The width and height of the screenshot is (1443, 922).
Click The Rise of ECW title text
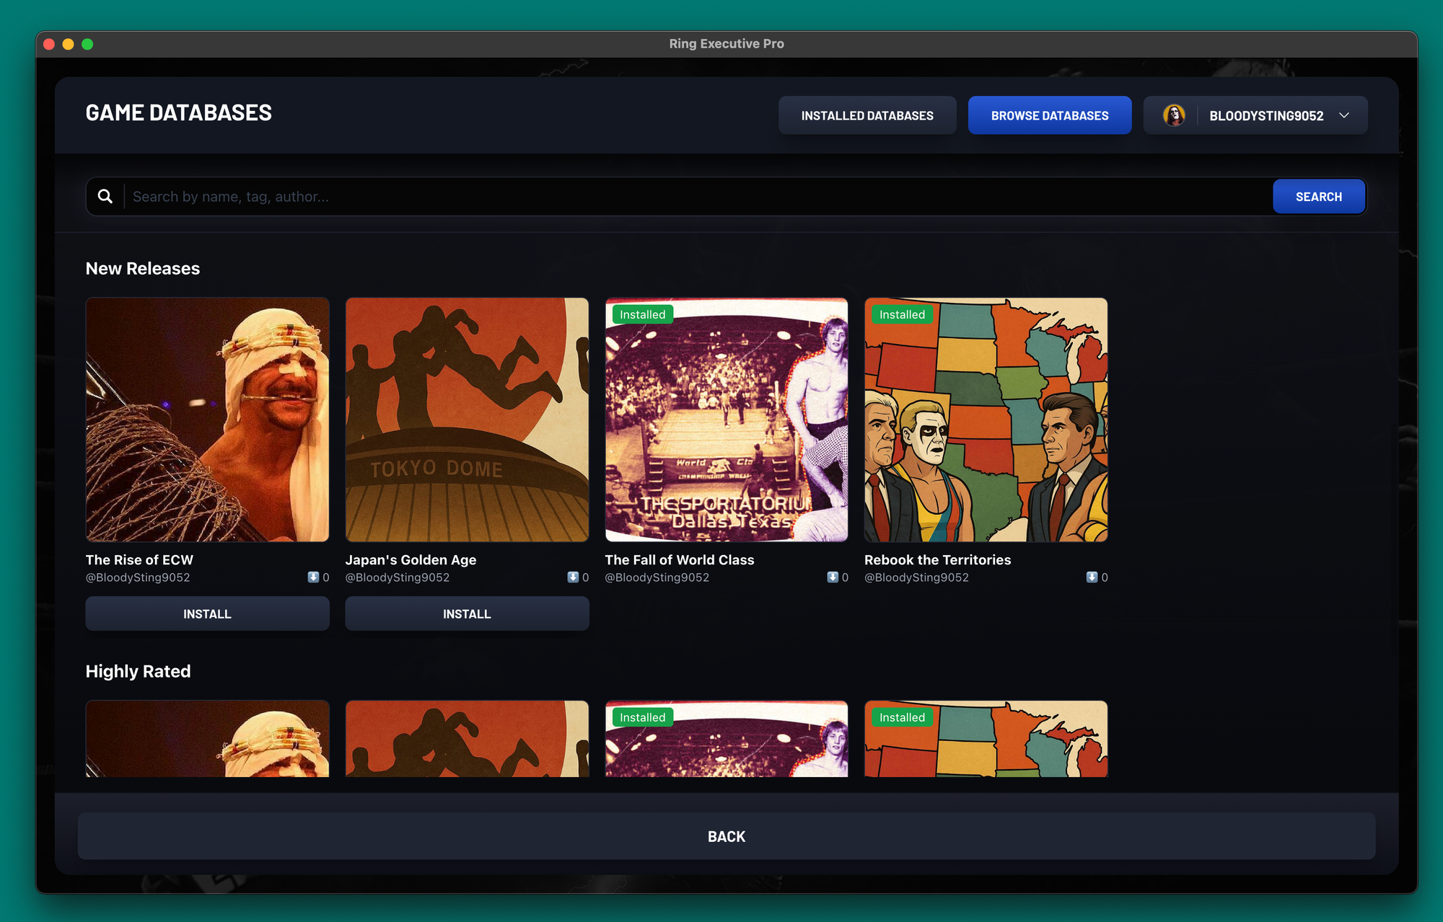[140, 559]
